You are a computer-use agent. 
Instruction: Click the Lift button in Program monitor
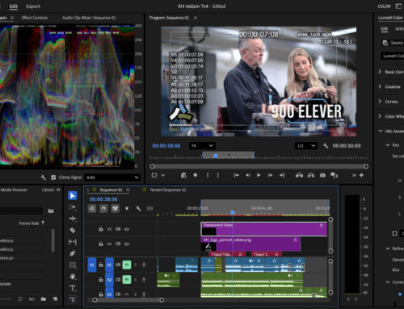(299, 175)
